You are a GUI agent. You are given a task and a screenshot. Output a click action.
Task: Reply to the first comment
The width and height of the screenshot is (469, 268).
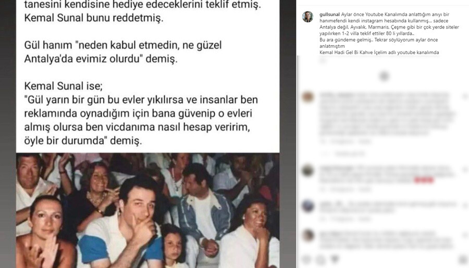tap(365, 142)
